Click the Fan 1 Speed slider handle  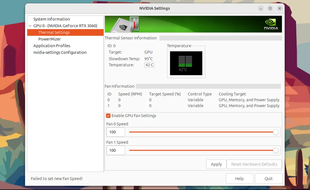(x=275, y=150)
